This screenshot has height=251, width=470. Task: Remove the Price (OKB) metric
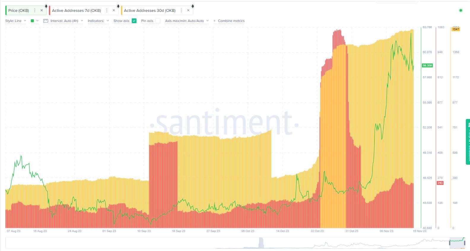coord(42,10)
